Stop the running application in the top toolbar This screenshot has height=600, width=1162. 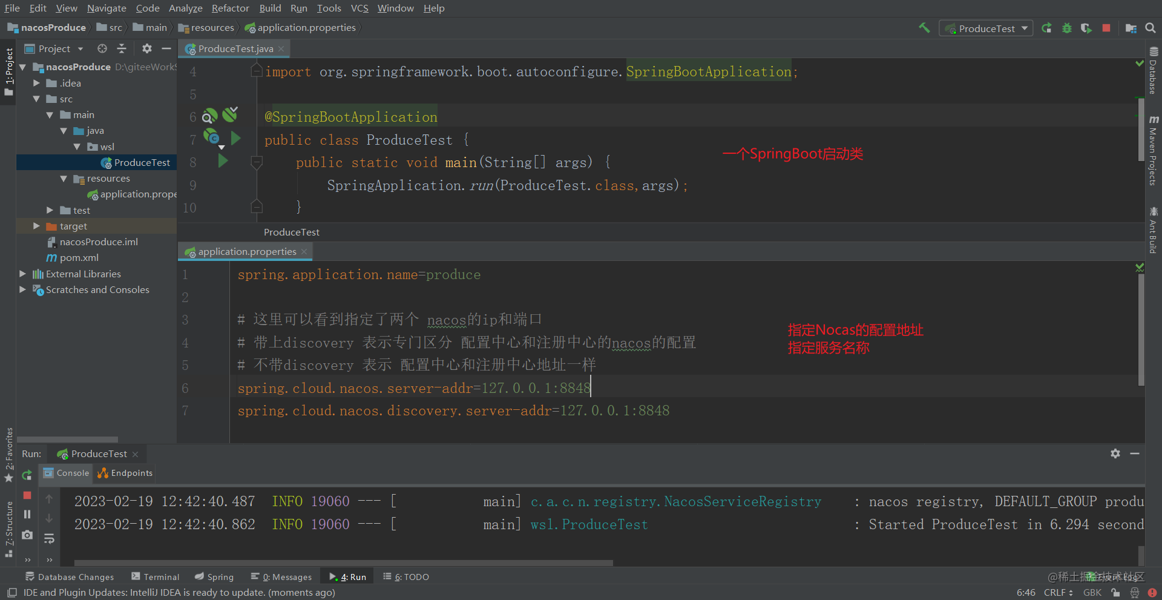pyautogui.click(x=1106, y=28)
